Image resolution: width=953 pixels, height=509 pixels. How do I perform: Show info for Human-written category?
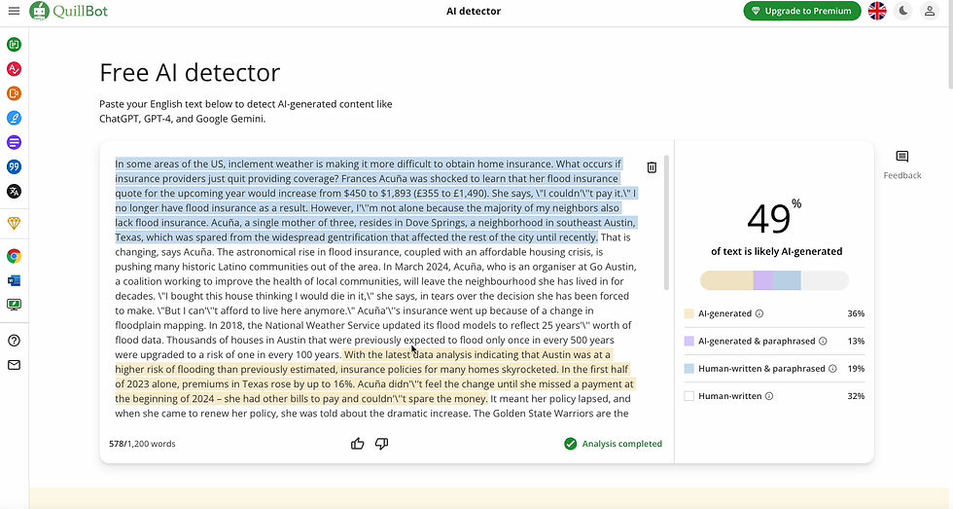point(769,396)
